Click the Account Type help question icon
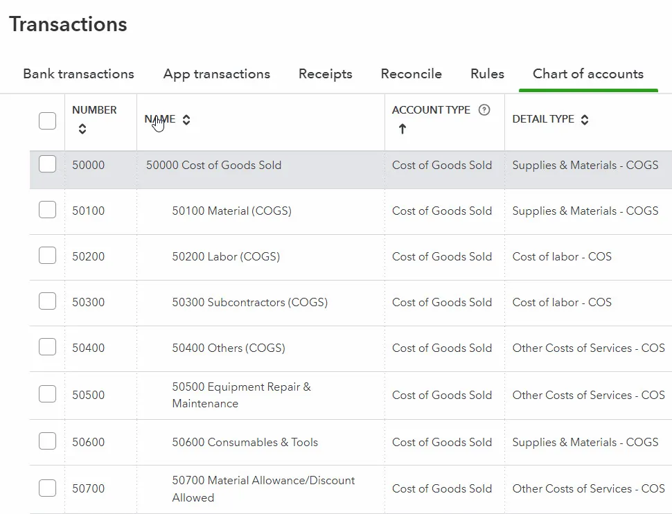672x514 pixels. tap(484, 110)
